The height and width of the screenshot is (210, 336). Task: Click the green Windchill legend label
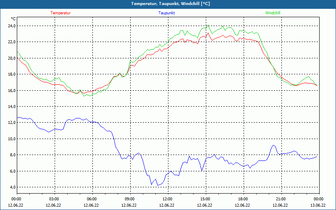[273, 13]
